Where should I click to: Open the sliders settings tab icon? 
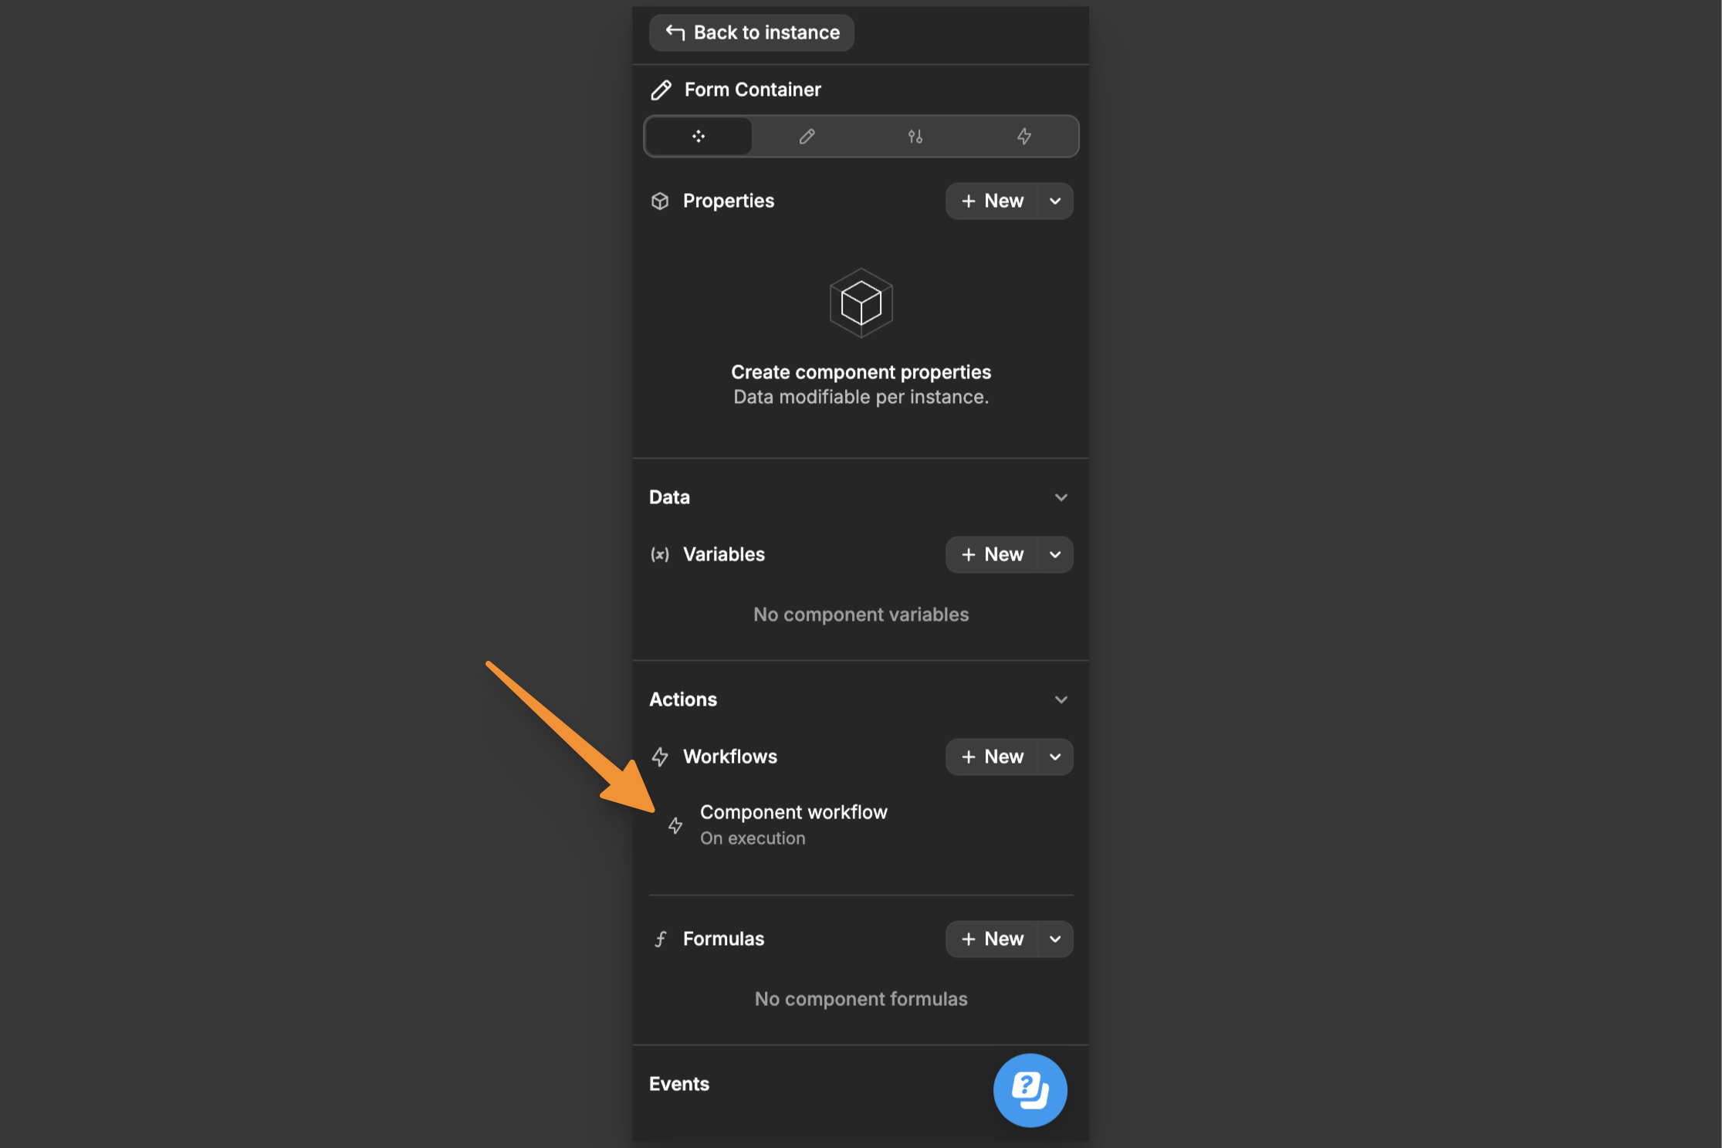click(915, 136)
